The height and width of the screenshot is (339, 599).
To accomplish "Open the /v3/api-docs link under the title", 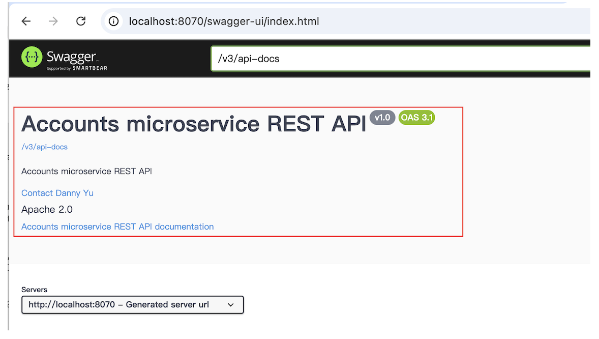I will 44,147.
